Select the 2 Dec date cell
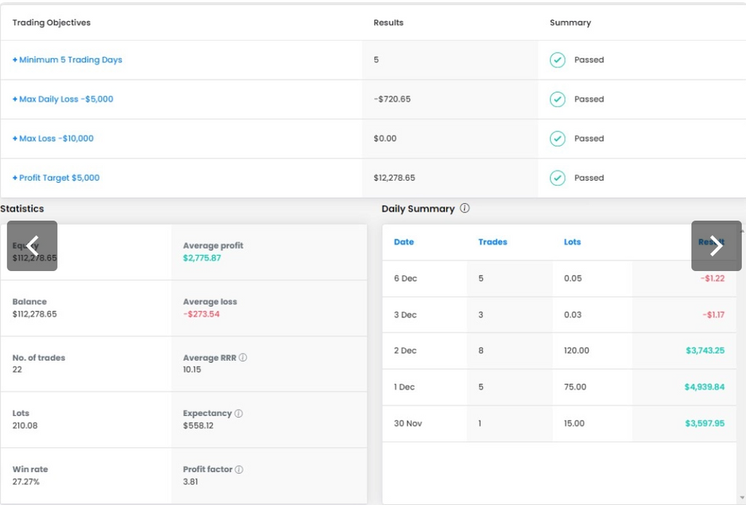 tap(405, 351)
